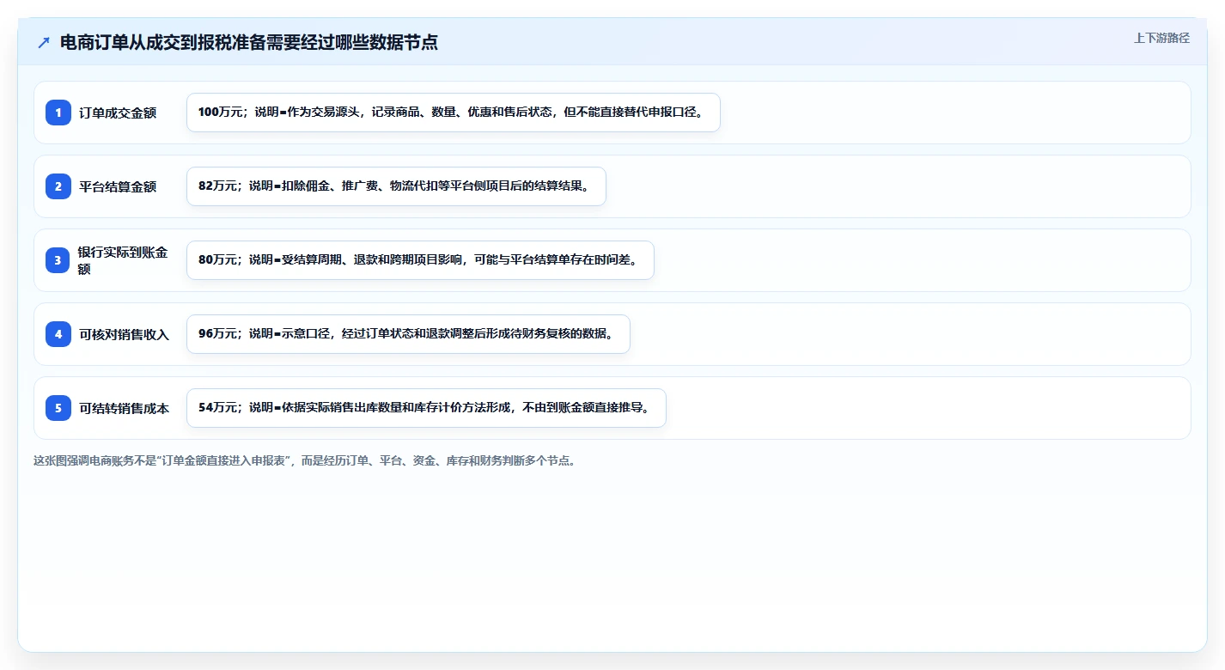The height and width of the screenshot is (670, 1225).
Task: Click the 80万元 description box
Action: [x=420, y=260]
